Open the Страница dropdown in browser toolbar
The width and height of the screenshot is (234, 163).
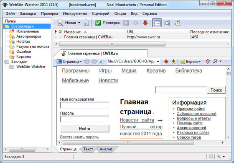coord(69,62)
